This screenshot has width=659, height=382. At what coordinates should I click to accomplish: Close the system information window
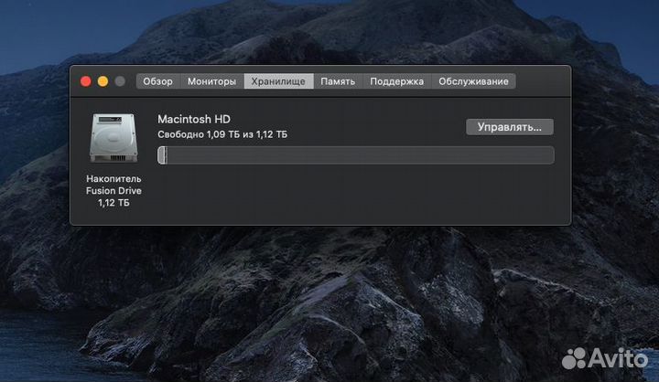86,81
